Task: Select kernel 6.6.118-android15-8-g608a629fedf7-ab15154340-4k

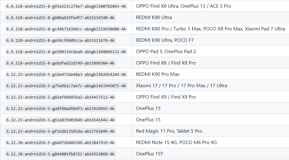Action: click(60, 18)
